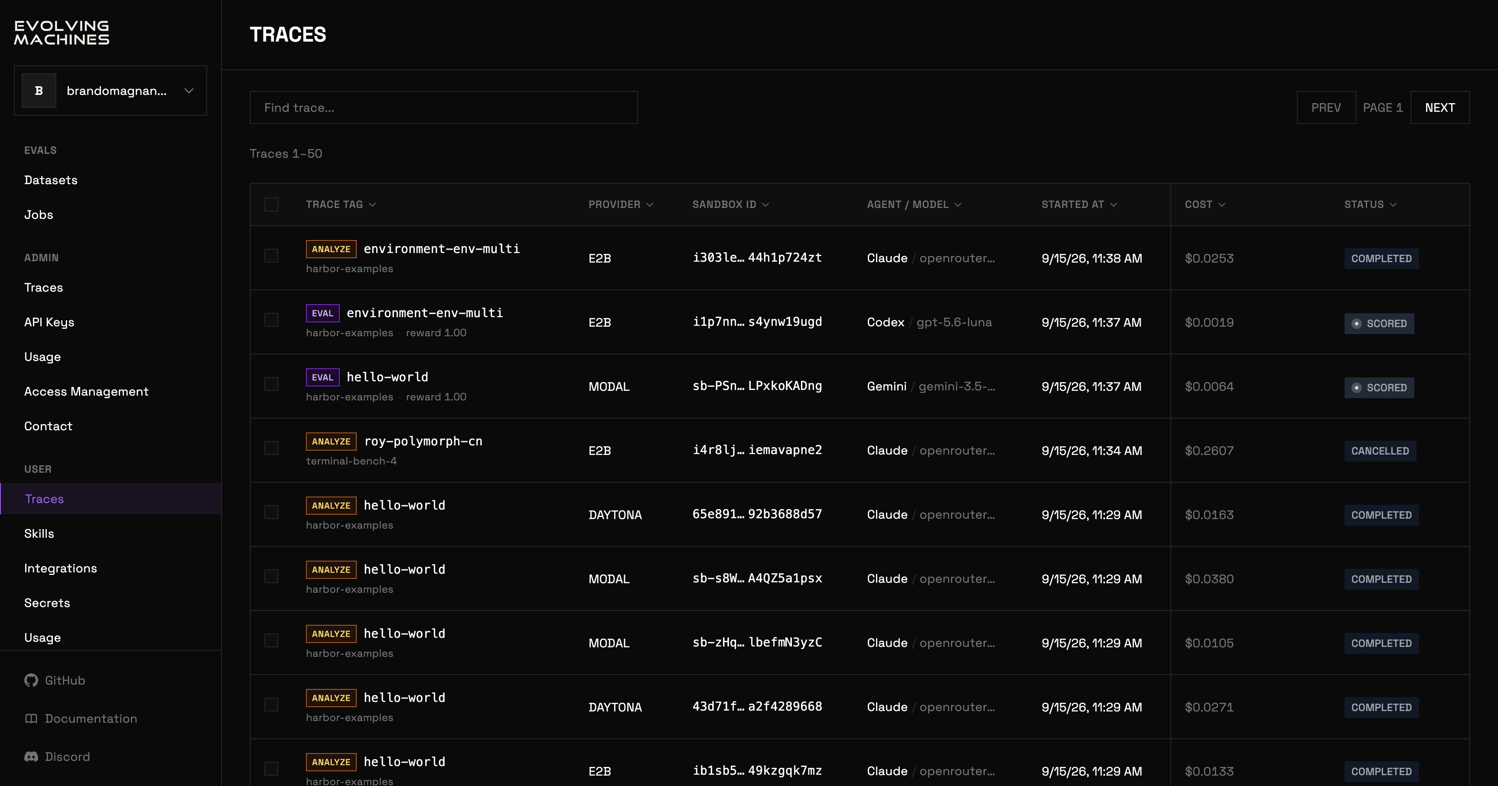Click 9/15/26, 11:34 AM timestamp
The width and height of the screenshot is (1498, 786).
tap(1091, 451)
